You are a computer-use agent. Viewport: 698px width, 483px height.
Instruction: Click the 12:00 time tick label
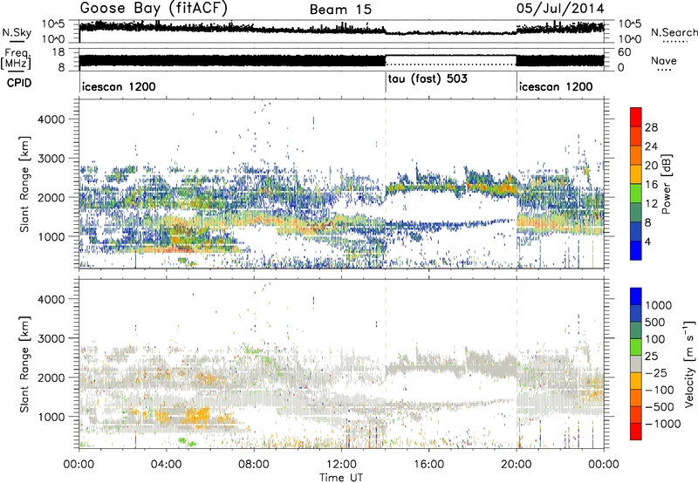341,465
